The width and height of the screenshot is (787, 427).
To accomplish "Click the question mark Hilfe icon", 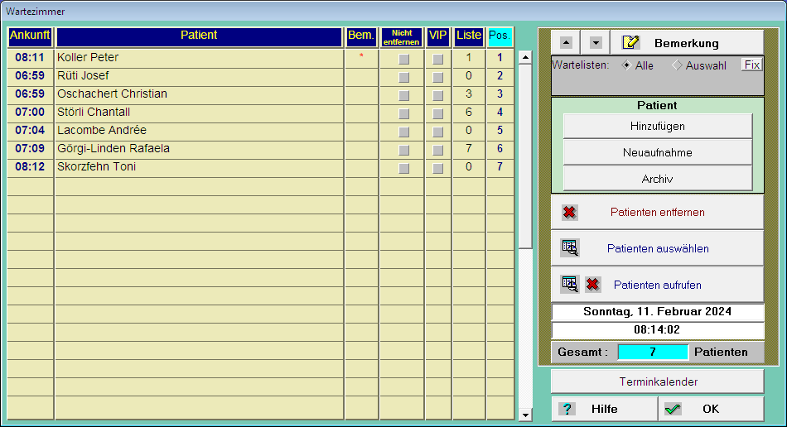I will pyautogui.click(x=567, y=409).
